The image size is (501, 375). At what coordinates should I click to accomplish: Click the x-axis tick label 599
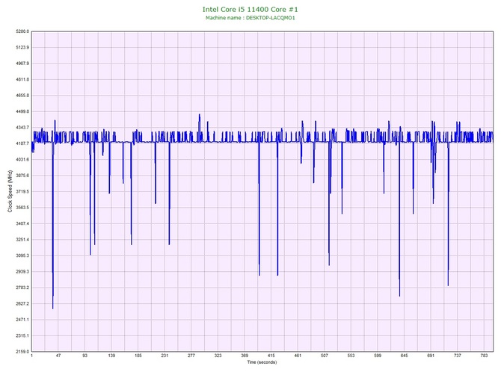tap(378, 356)
